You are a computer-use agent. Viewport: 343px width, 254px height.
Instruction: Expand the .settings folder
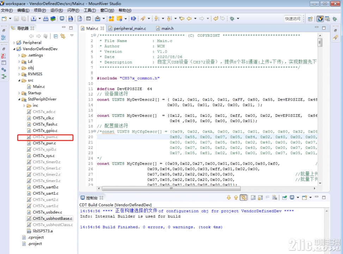[19, 55]
